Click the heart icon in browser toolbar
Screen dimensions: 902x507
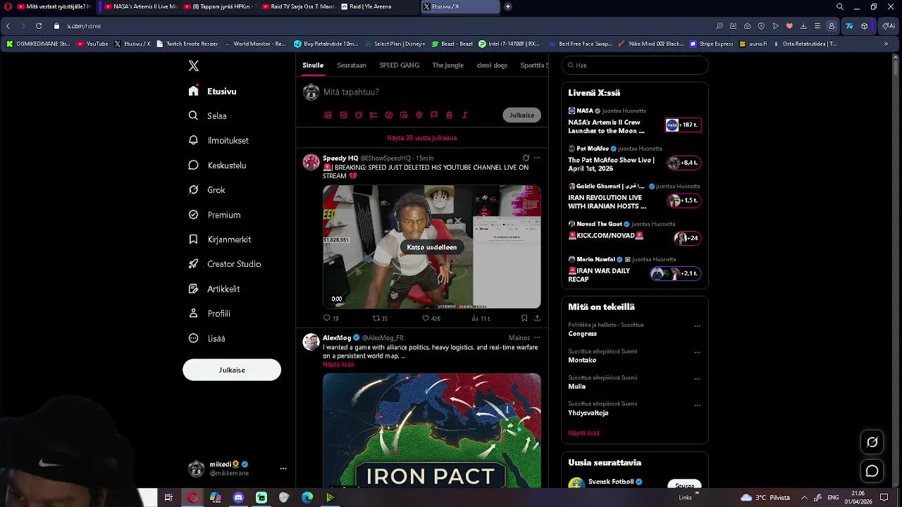pyautogui.click(x=789, y=26)
